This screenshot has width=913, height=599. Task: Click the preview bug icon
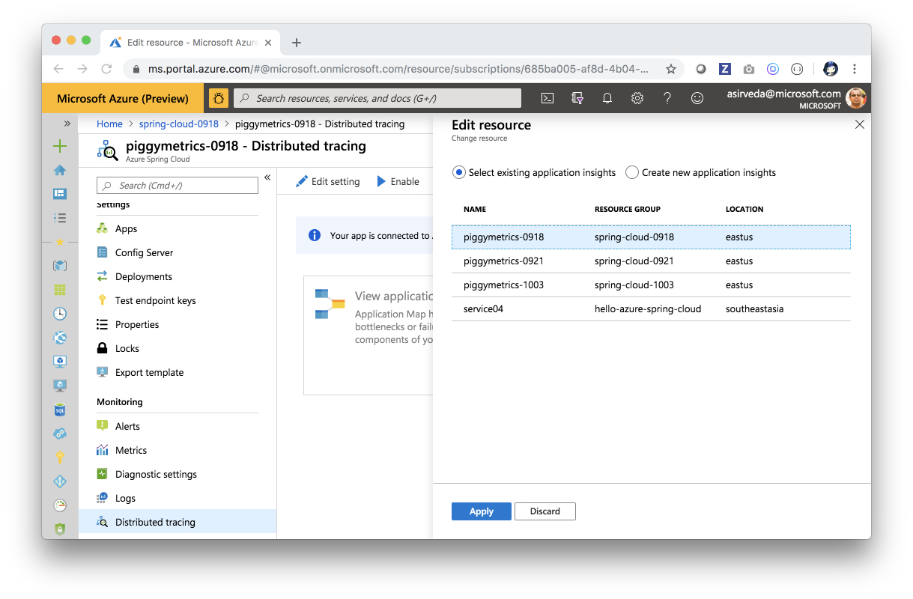point(219,98)
